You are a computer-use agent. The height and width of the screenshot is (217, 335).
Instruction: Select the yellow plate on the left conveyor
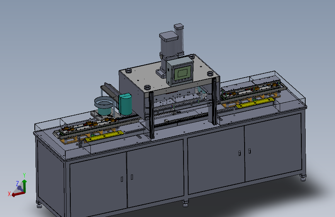(x=104, y=136)
